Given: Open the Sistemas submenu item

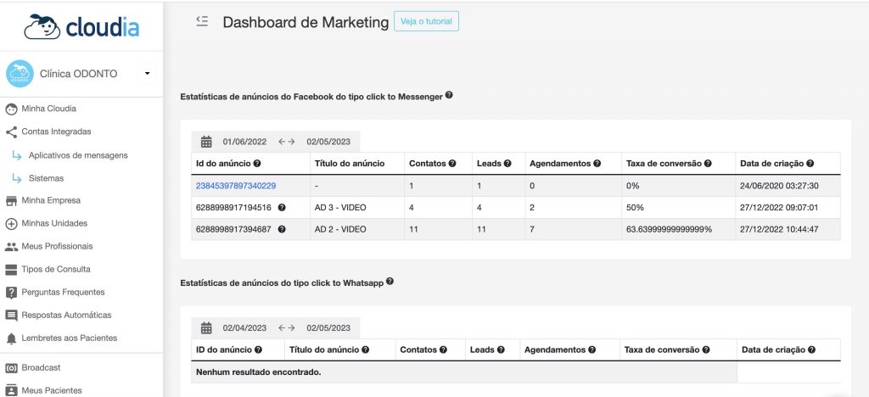Looking at the screenshot, I should click(46, 178).
